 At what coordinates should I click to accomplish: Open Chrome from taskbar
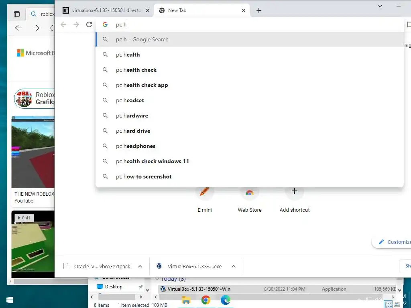point(206,300)
